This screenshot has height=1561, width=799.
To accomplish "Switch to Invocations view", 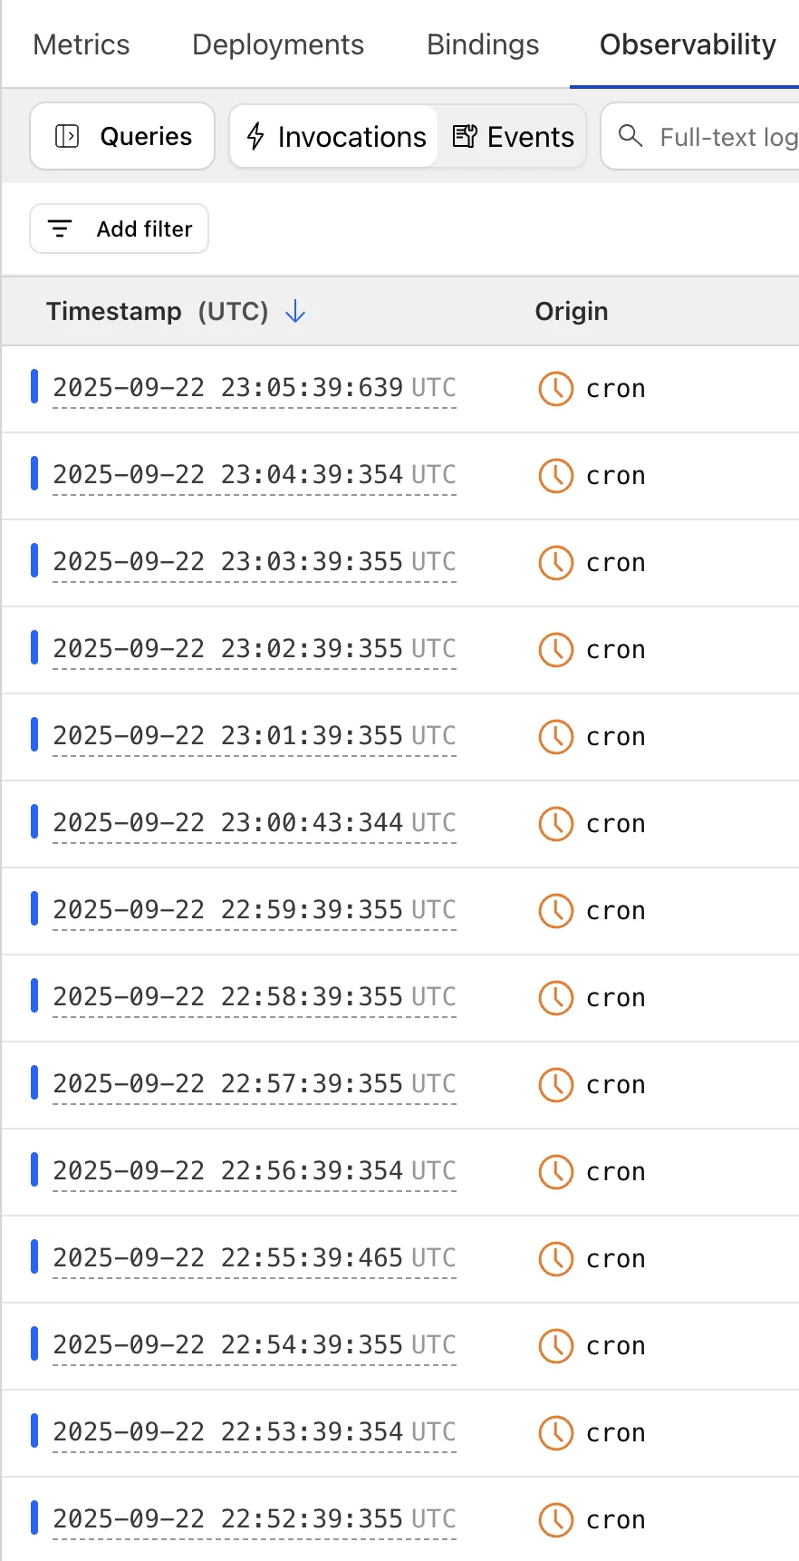I will coord(335,136).
